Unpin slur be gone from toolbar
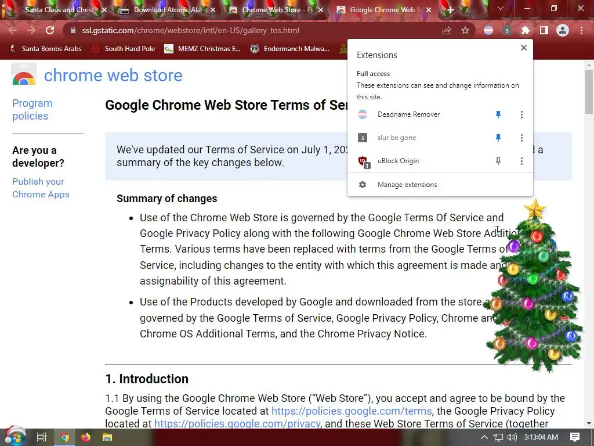Image resolution: width=594 pixels, height=446 pixels. (498, 138)
